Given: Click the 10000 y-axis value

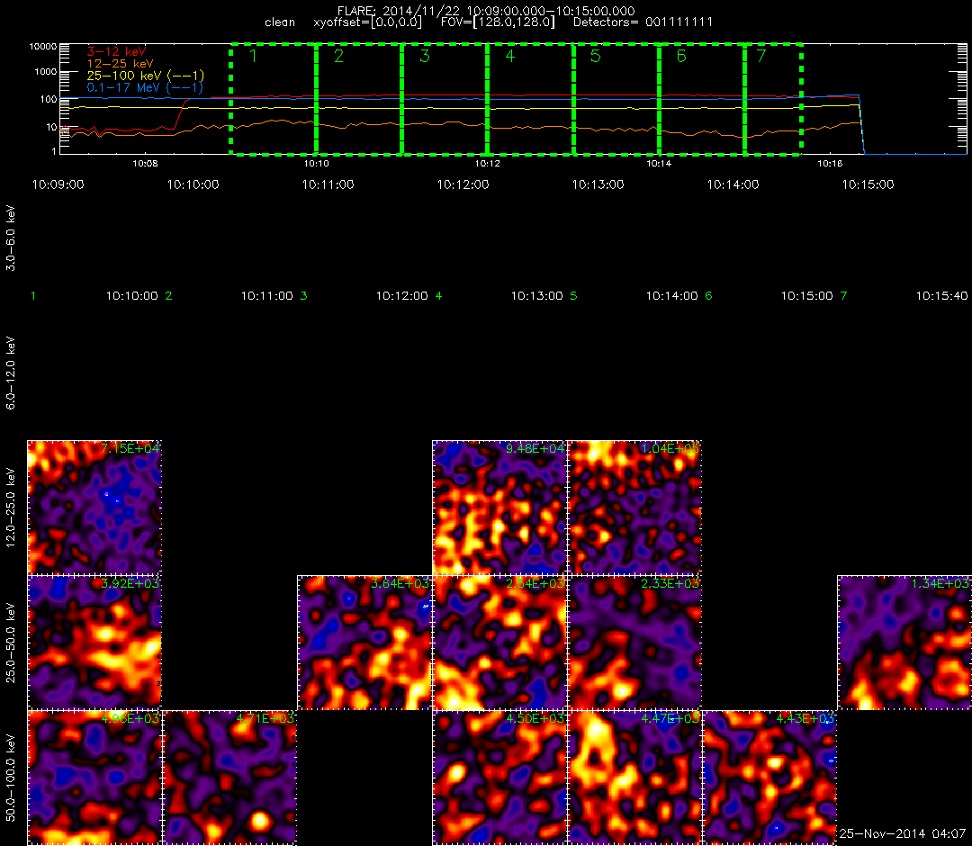Looking at the screenshot, I should point(43,47).
